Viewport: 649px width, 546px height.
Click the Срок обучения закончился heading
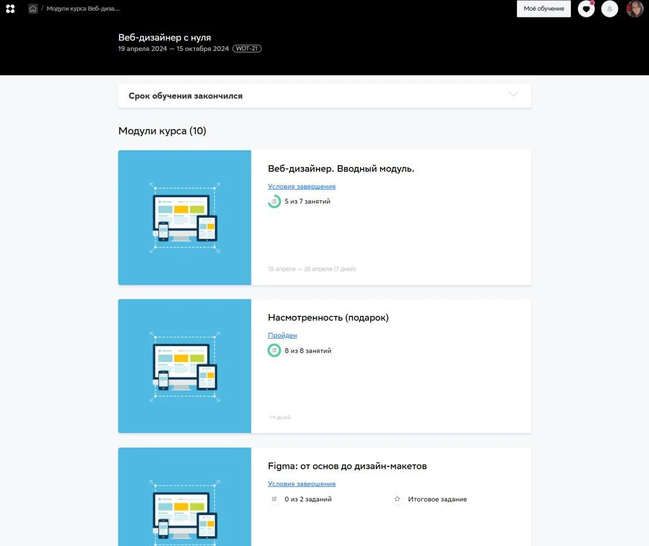coord(185,96)
